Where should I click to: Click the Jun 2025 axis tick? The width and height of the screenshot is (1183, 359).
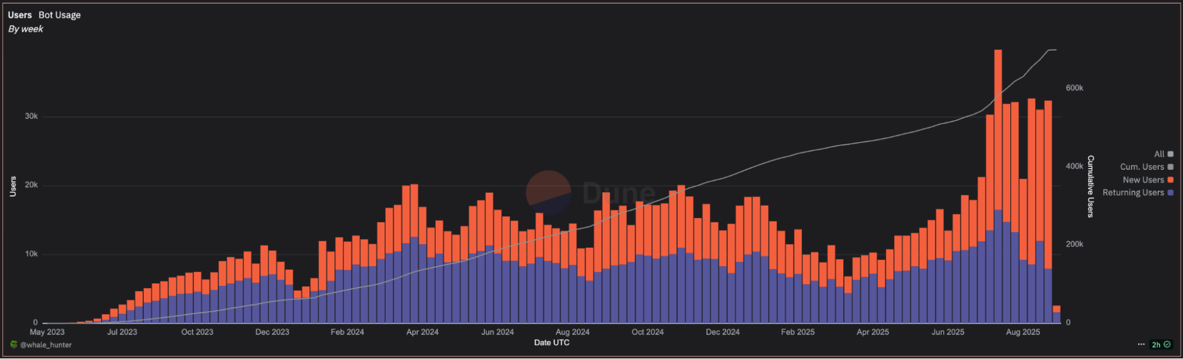(948, 332)
